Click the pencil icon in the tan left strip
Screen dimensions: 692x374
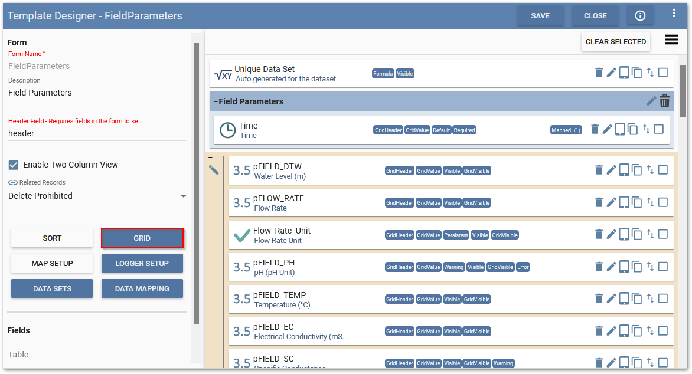pos(214,169)
